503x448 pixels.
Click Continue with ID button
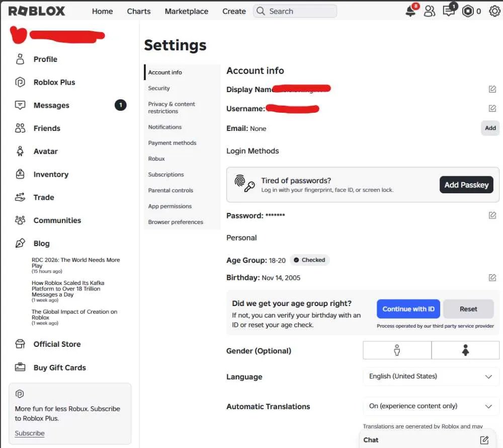(x=408, y=309)
